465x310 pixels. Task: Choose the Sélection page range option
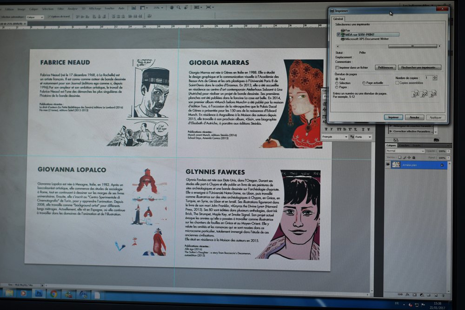click(337, 83)
